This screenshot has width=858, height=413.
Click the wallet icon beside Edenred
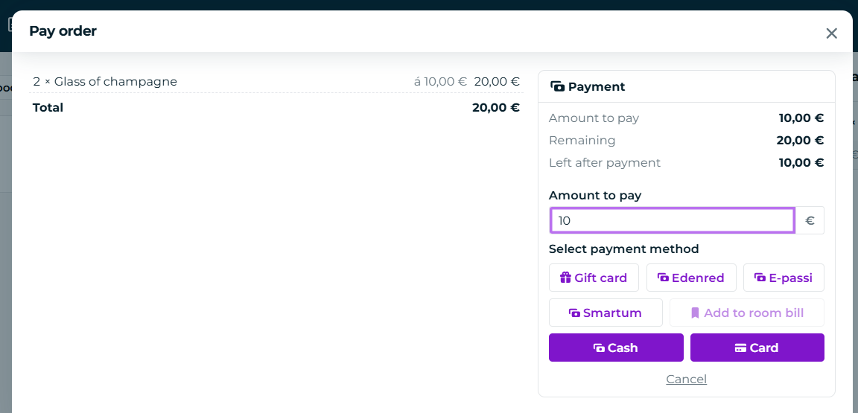(x=663, y=278)
